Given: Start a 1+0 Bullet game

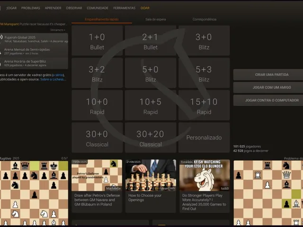Looking at the screenshot, I should tap(97, 41).
